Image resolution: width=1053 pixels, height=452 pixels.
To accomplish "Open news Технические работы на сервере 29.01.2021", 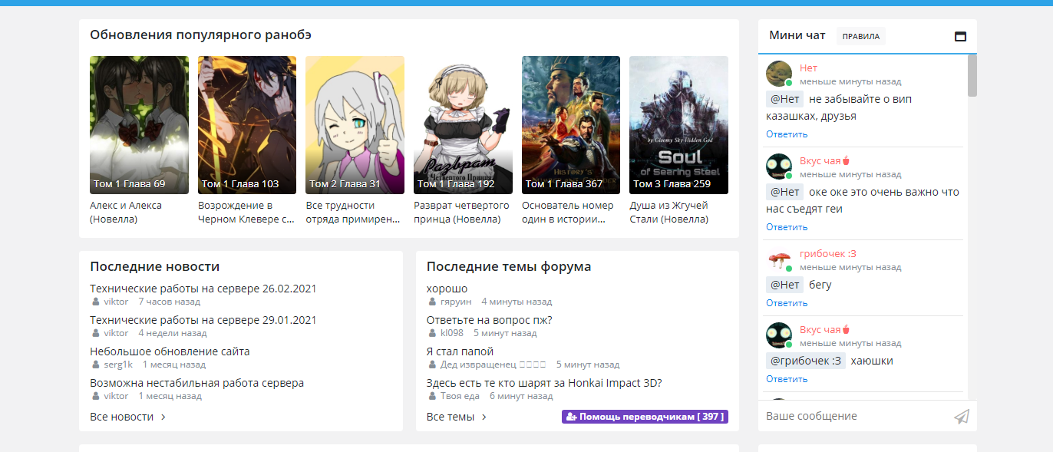I will point(203,320).
